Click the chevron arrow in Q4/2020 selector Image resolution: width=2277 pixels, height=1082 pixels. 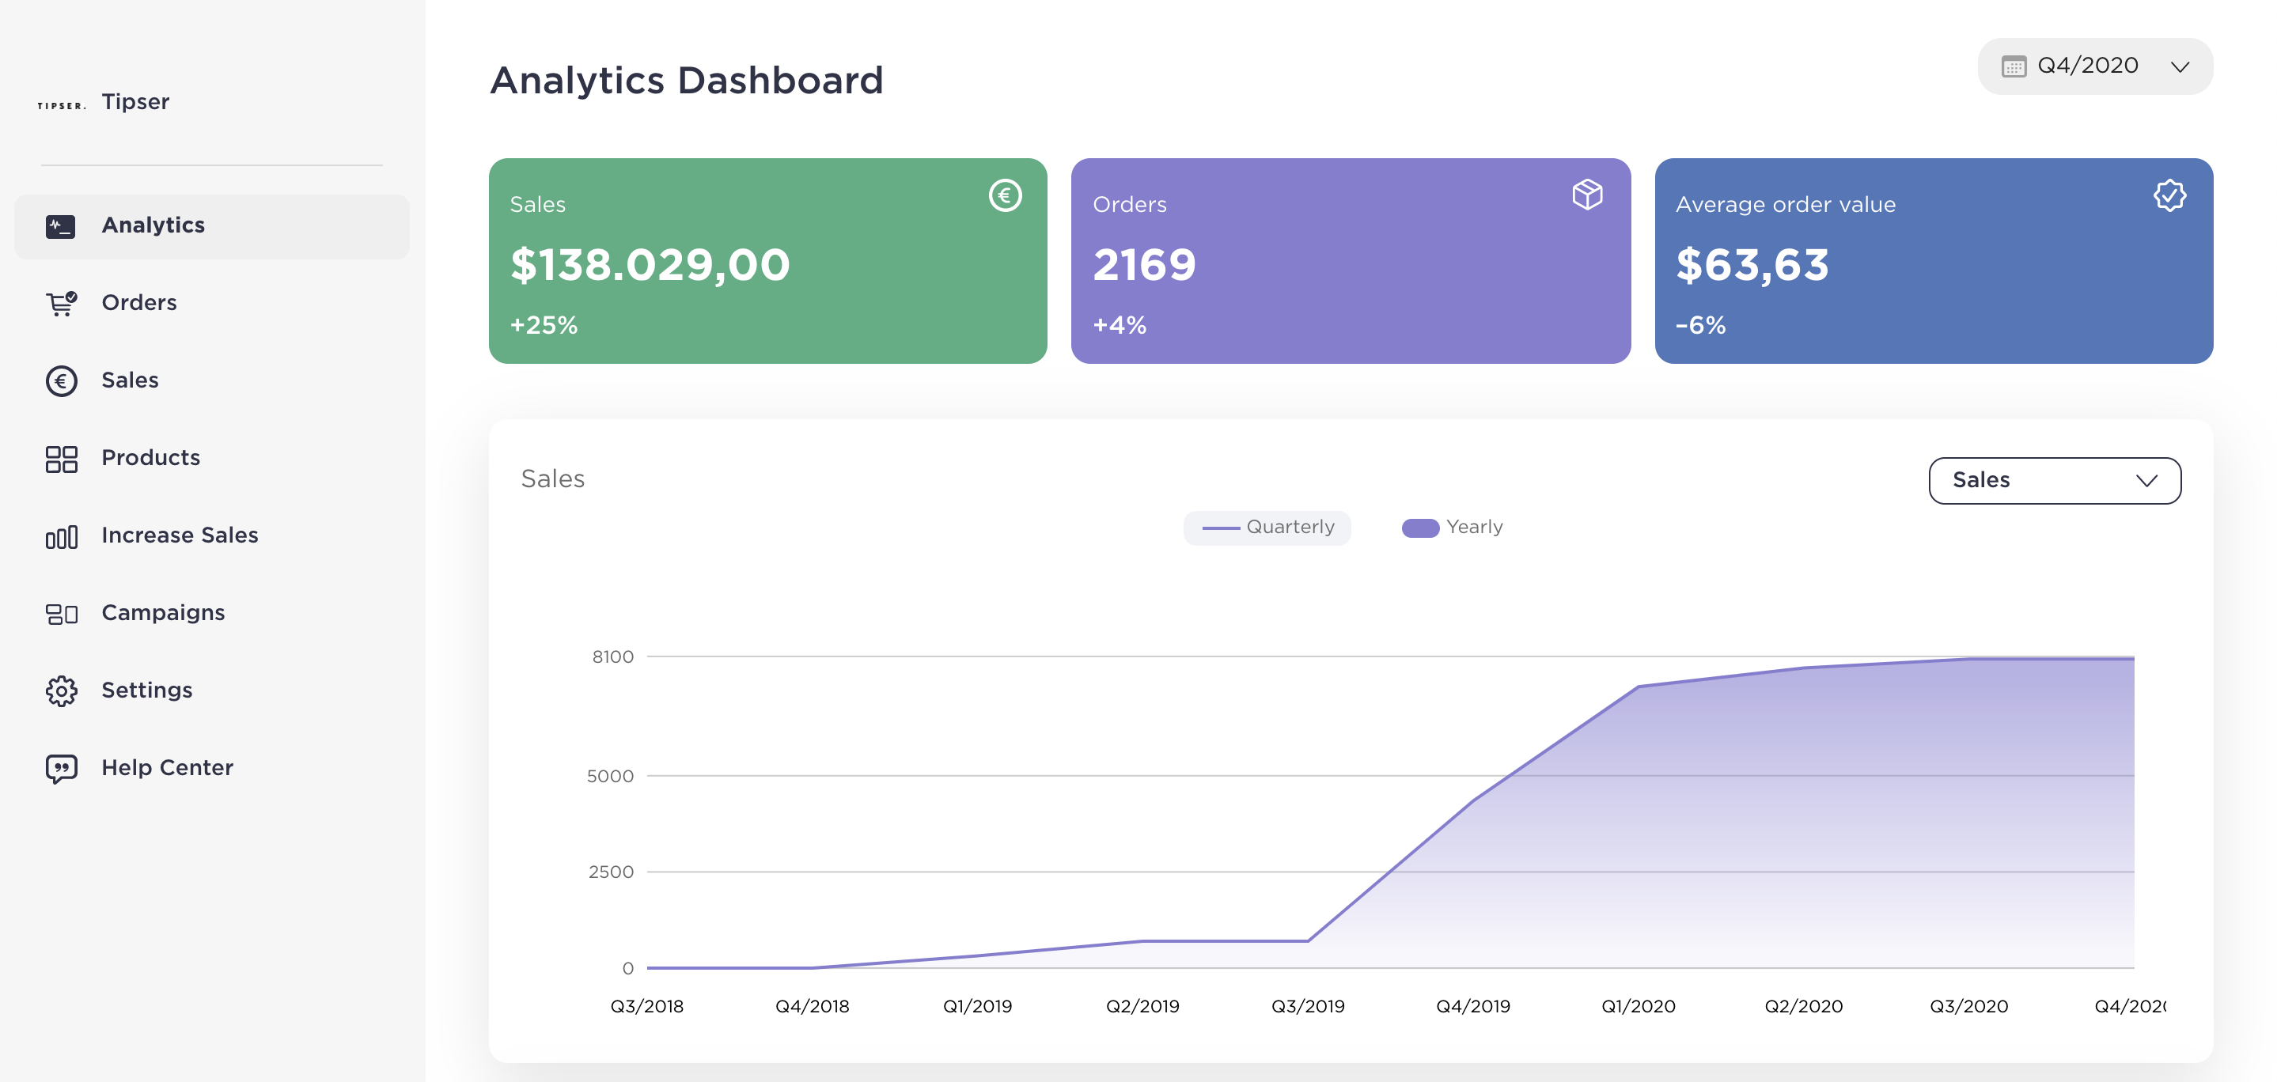pos(2179,67)
